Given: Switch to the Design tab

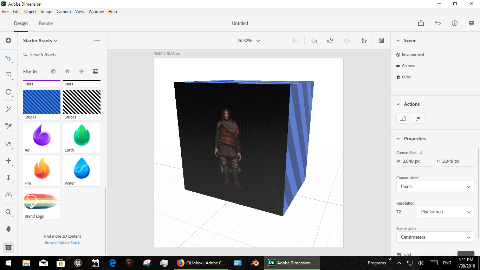Looking at the screenshot, I should (x=21, y=23).
